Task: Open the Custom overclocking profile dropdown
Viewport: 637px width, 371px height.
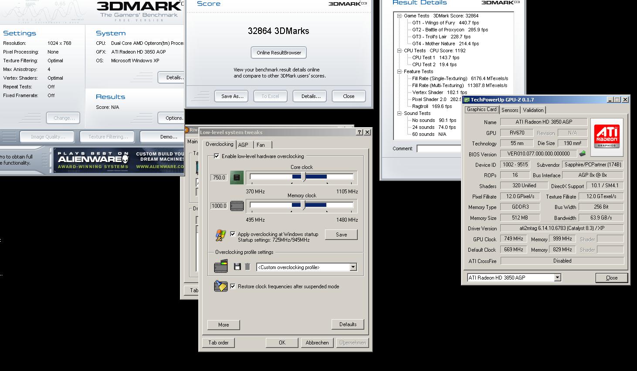Action: click(353, 267)
